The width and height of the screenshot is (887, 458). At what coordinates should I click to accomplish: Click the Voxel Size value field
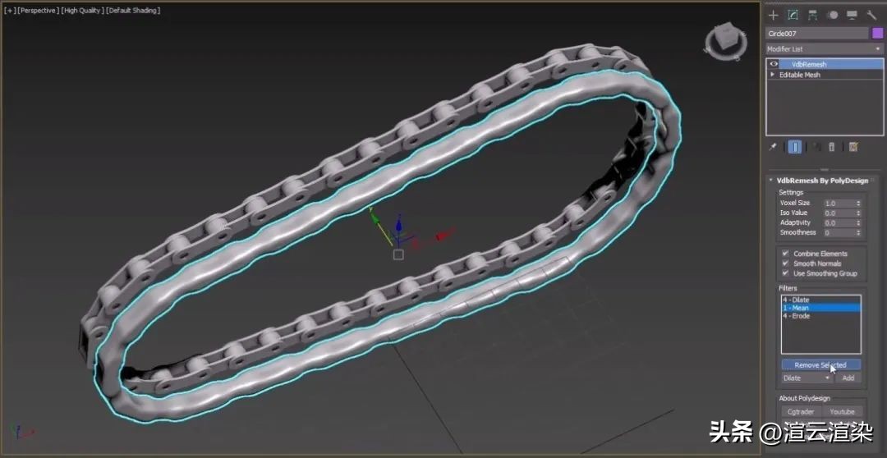click(x=839, y=203)
